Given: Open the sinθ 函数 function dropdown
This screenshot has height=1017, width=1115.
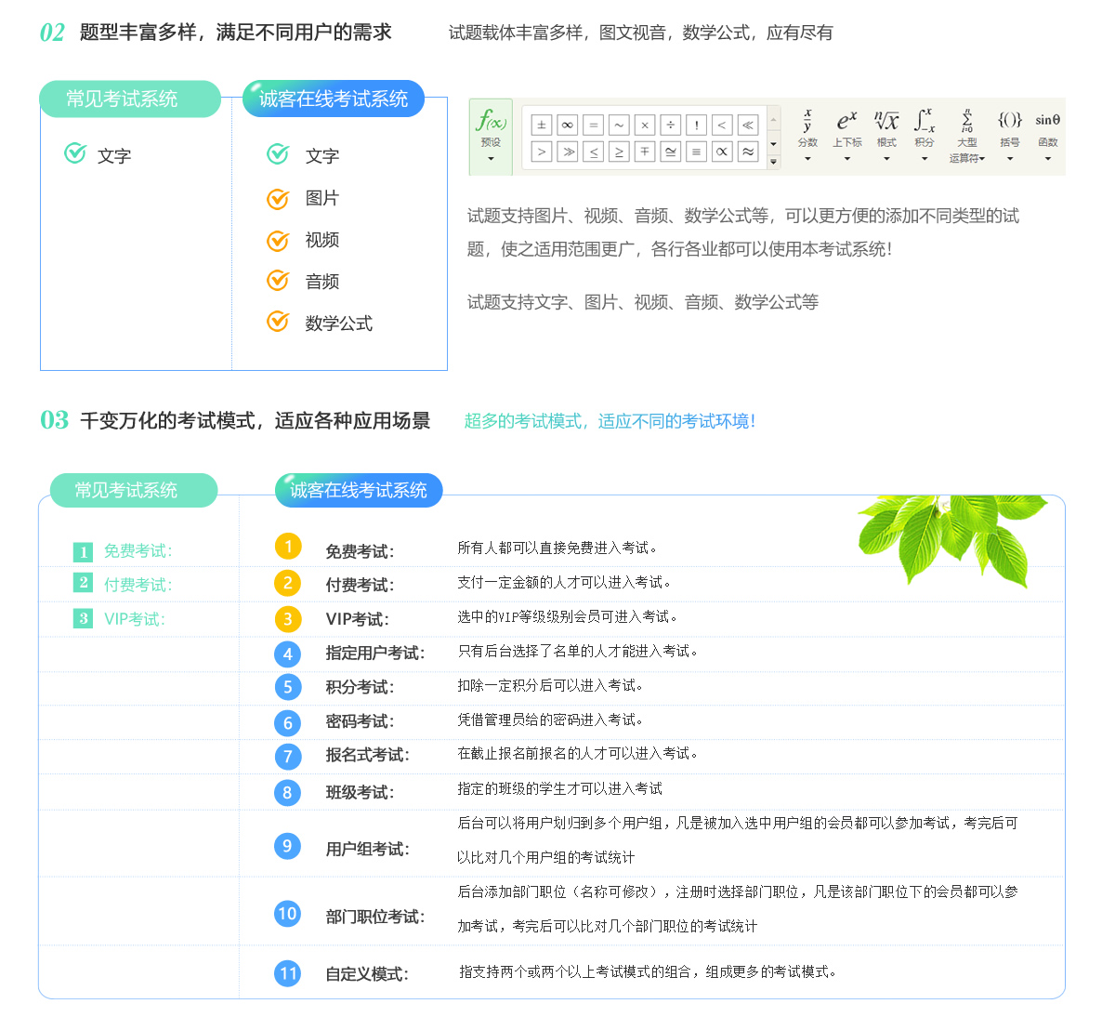Looking at the screenshot, I should [x=1048, y=136].
